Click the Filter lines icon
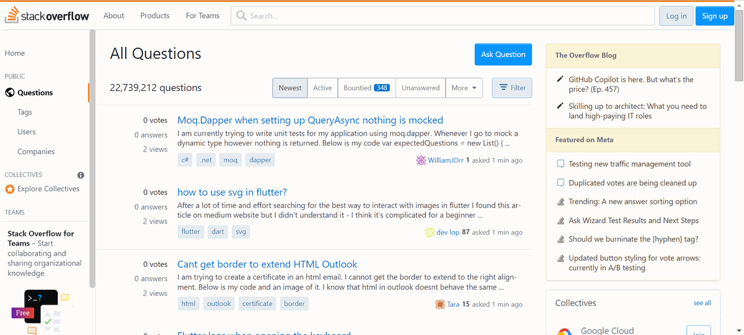 503,88
